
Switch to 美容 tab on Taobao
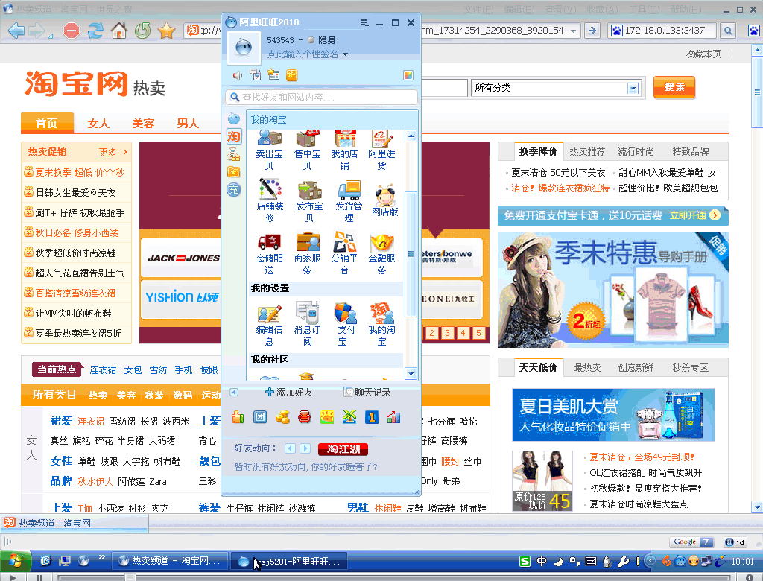[143, 124]
